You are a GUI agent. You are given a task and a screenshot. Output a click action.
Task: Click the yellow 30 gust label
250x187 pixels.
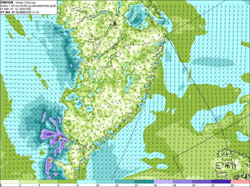pos(60,137)
